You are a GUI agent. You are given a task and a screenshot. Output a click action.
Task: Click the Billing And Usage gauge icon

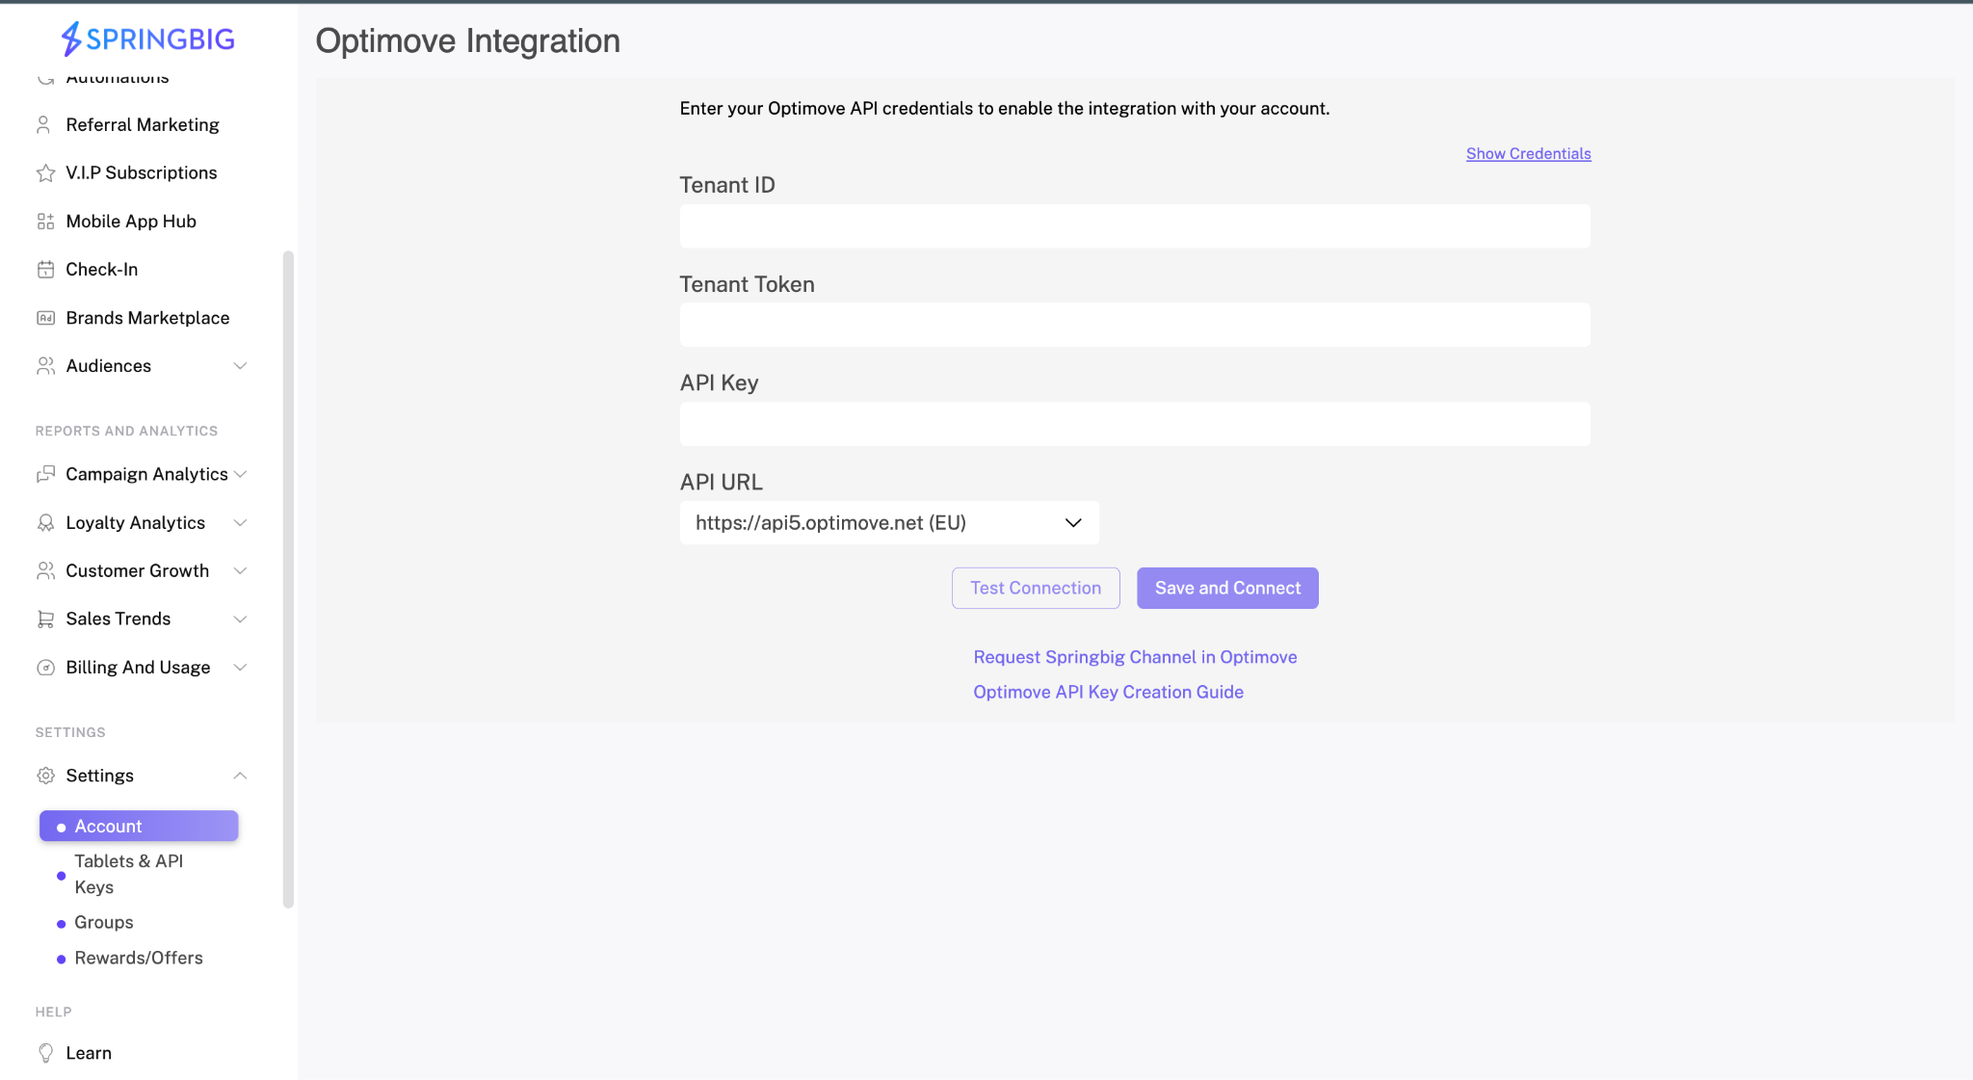click(x=45, y=668)
